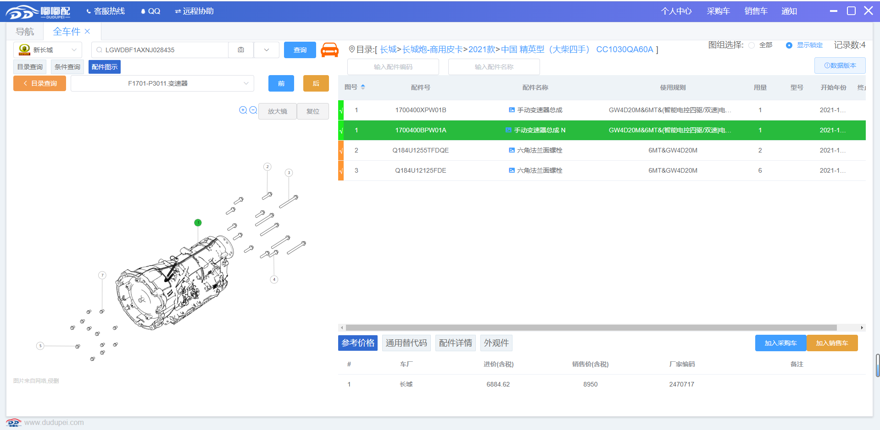
Task: Click the 放大镜 button
Action: 278,111
